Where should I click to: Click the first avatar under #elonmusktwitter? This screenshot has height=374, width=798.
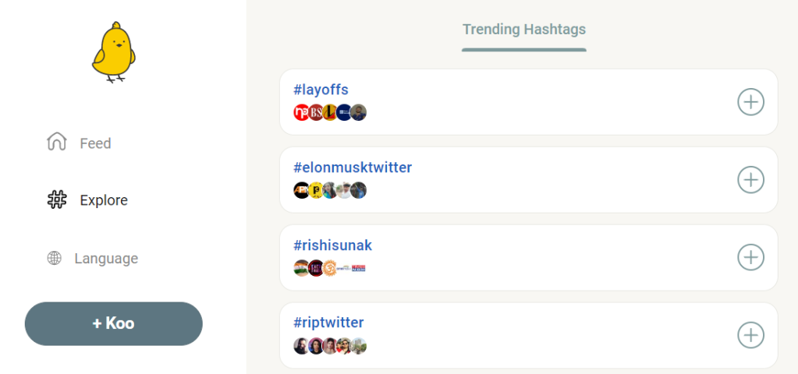coord(302,190)
